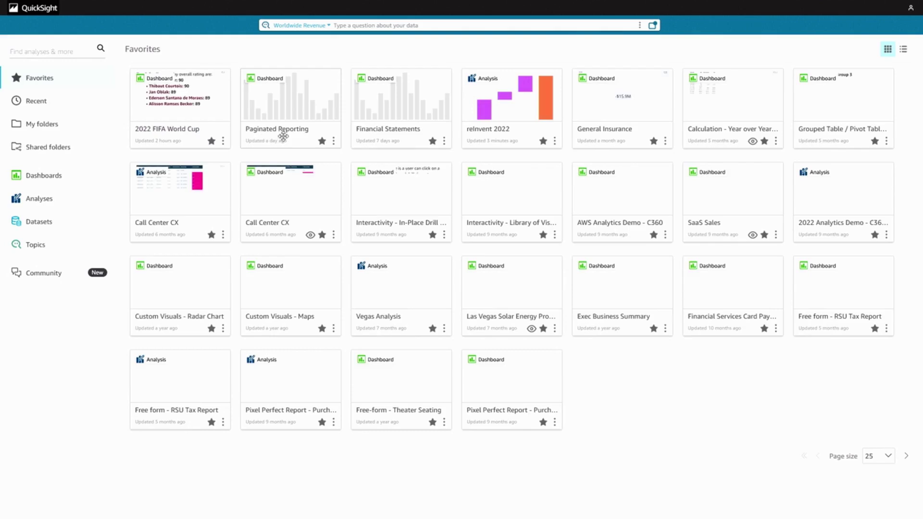Open Shared folders in sidebar

click(48, 147)
